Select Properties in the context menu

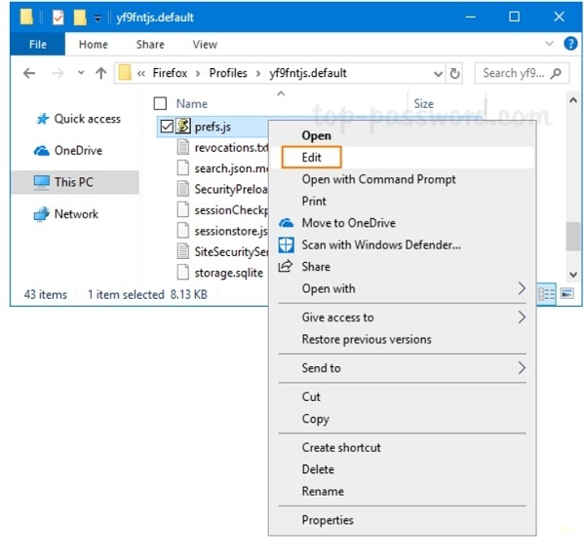(328, 520)
